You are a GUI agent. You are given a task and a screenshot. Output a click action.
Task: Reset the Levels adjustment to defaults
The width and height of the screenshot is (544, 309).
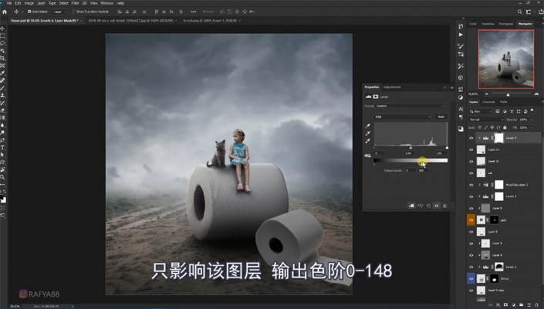428,206
